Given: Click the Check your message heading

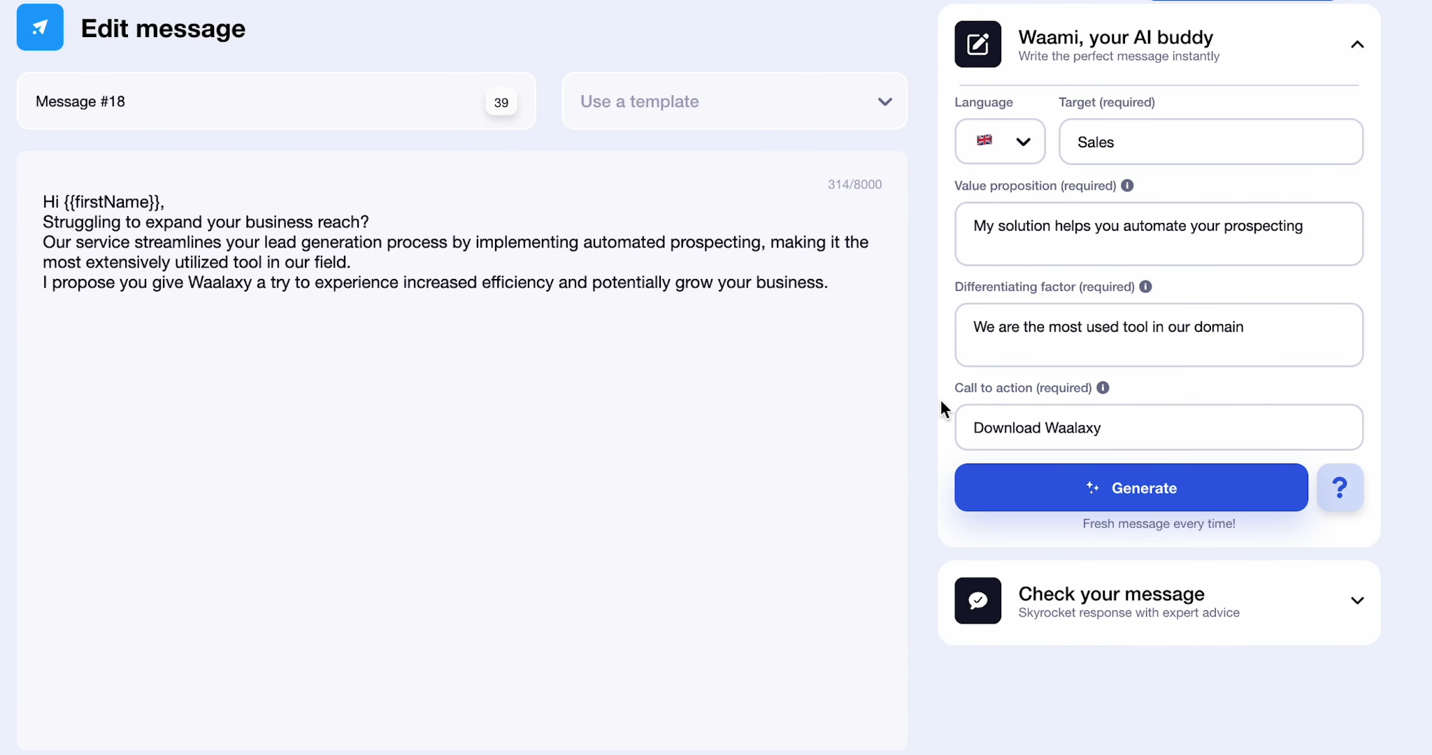Looking at the screenshot, I should [1111, 594].
